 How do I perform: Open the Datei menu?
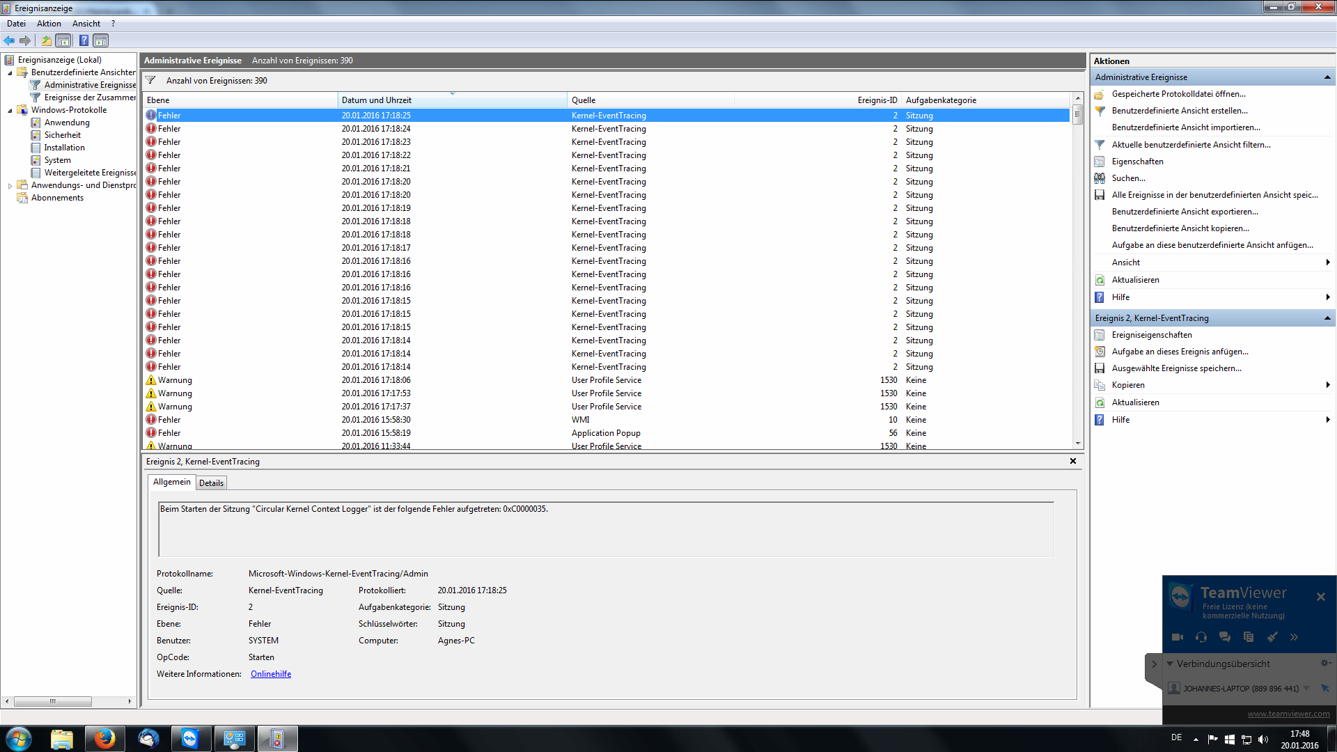click(x=16, y=24)
